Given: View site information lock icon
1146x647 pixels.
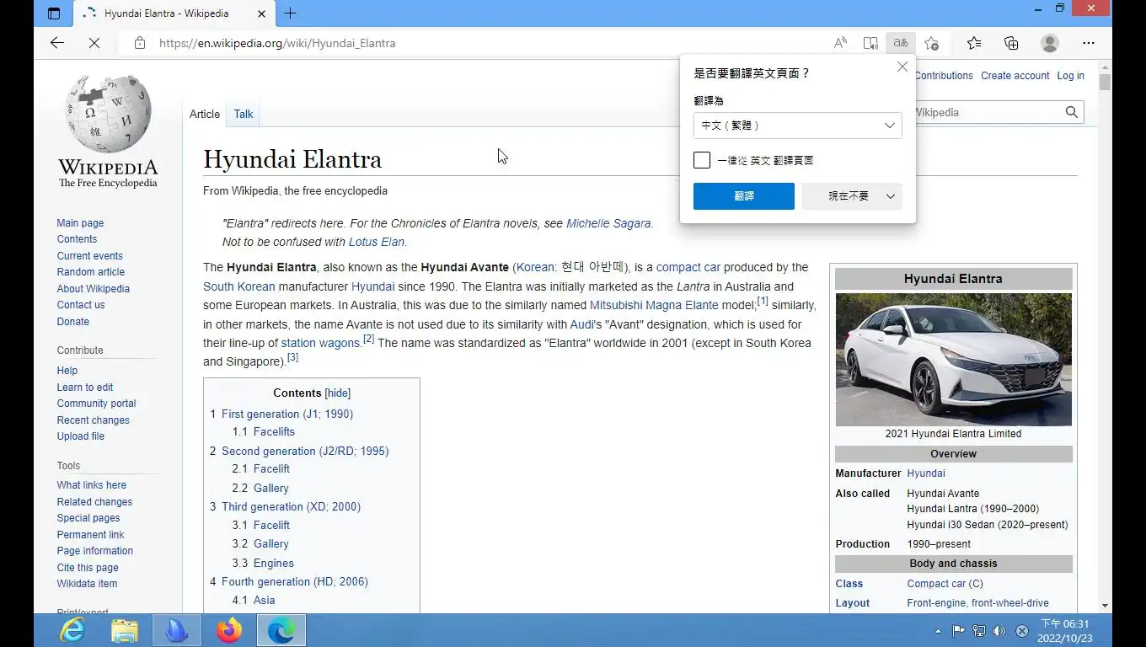Looking at the screenshot, I should 140,43.
